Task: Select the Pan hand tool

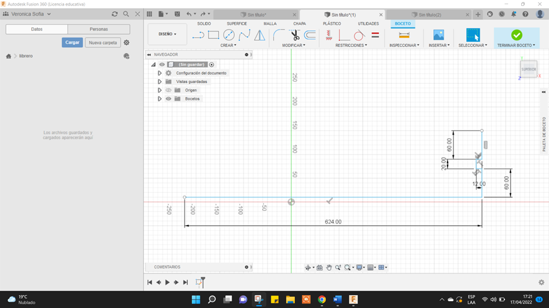Action: pyautogui.click(x=329, y=267)
